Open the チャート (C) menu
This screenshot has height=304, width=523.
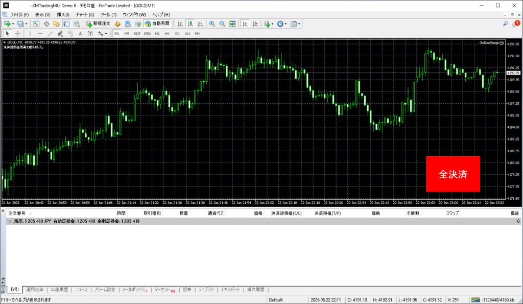85,15
